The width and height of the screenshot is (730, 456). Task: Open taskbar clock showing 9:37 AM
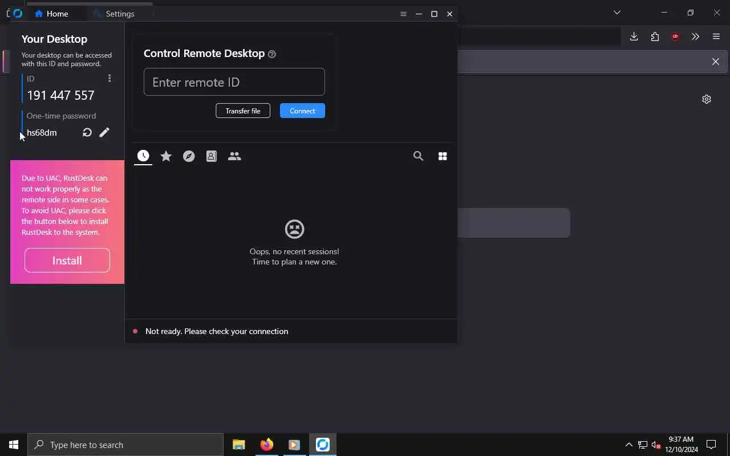point(681,445)
